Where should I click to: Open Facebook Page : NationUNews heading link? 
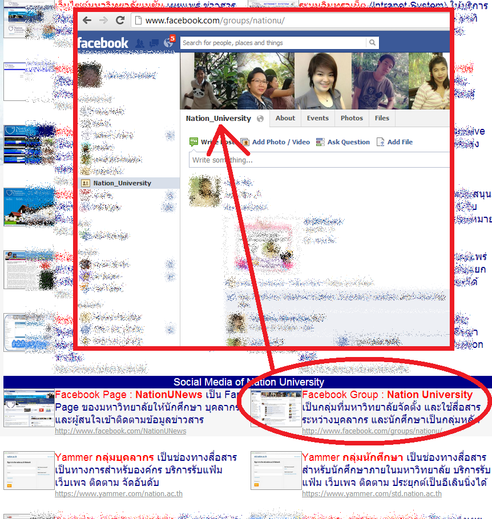(128, 395)
